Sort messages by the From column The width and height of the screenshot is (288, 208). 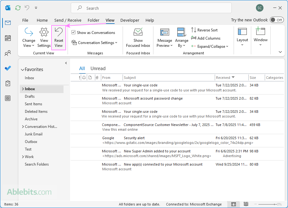click(x=112, y=78)
